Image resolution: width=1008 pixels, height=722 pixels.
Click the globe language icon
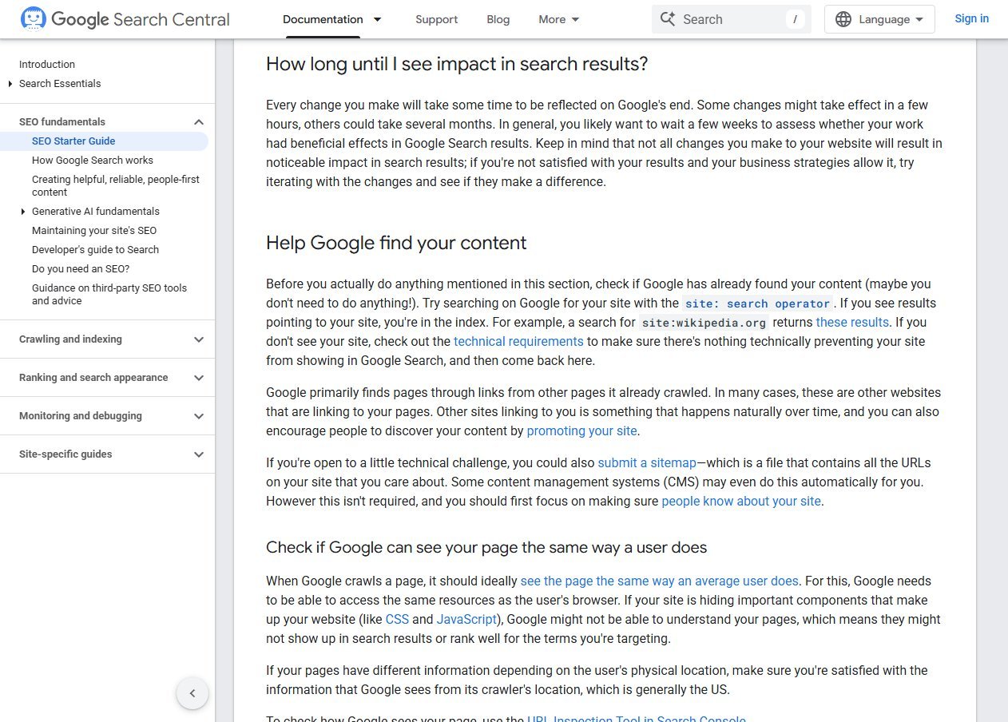(x=843, y=19)
